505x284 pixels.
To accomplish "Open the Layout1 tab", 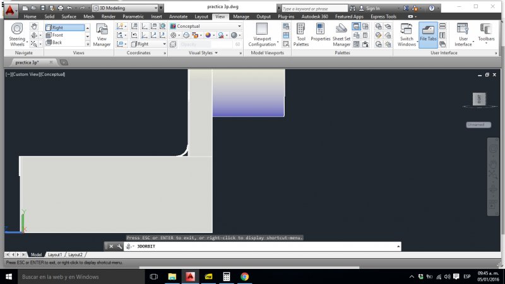I will tap(55, 254).
